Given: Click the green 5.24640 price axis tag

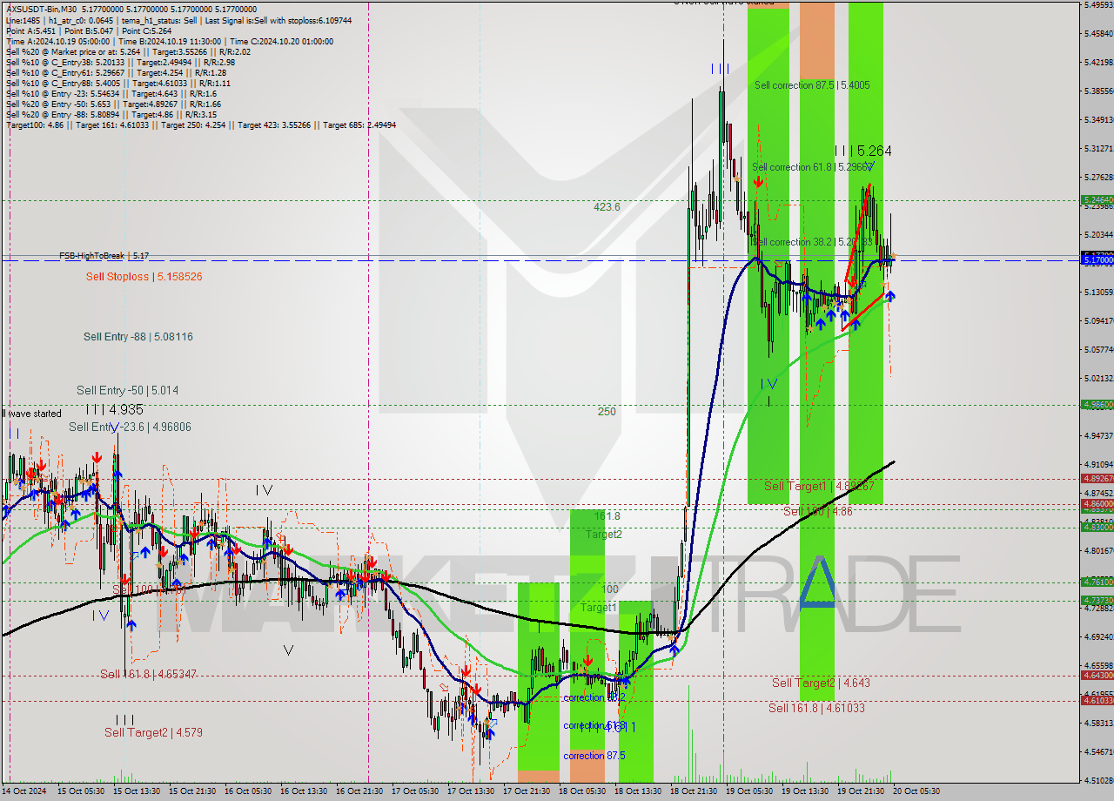Looking at the screenshot, I should coord(1097,199).
